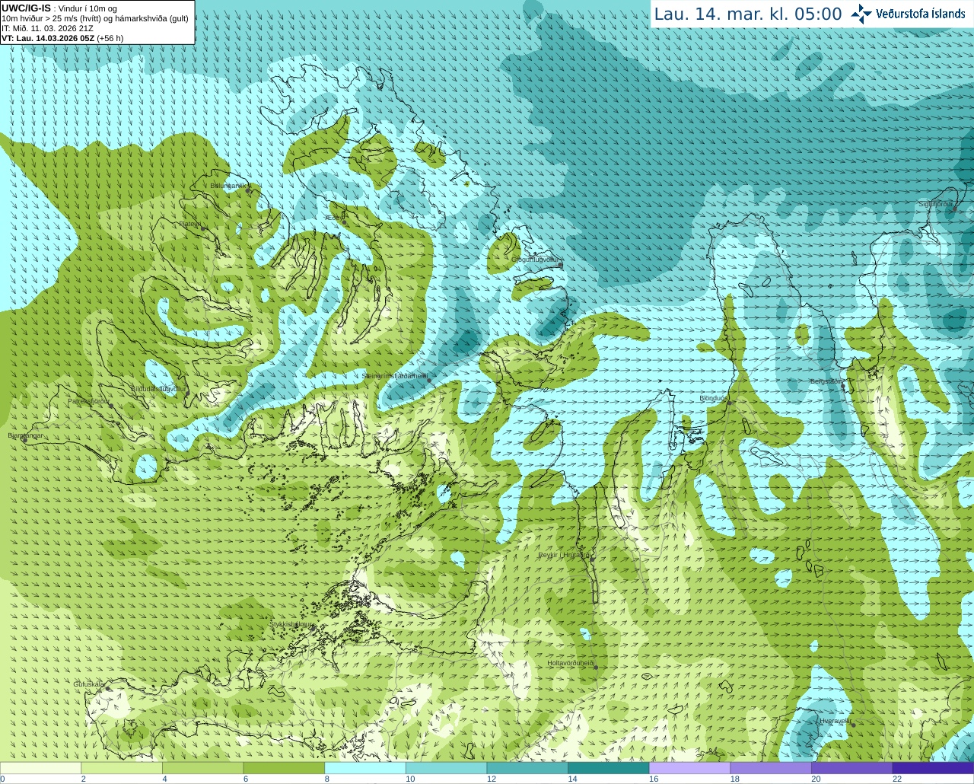Click the Flateyri station label

(190, 224)
